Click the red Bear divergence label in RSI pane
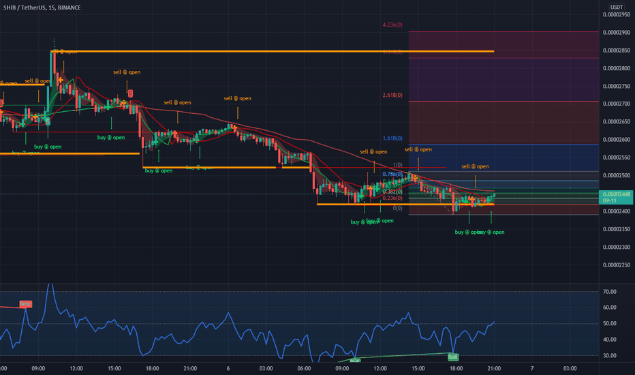Image resolution: width=635 pixels, height=375 pixels. click(25, 303)
